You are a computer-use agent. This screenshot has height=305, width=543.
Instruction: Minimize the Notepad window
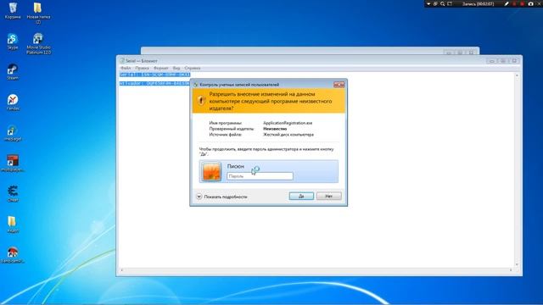pos(491,61)
